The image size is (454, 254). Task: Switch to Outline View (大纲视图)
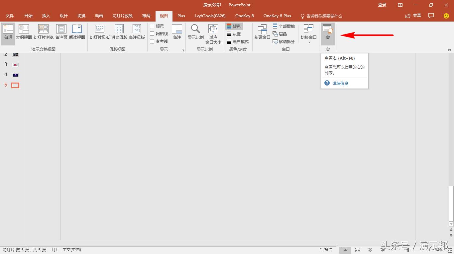pos(24,32)
